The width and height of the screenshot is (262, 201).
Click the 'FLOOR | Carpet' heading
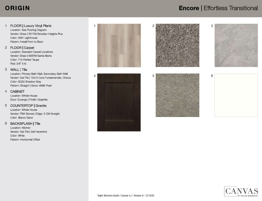pyautogui.click(x=22, y=48)
